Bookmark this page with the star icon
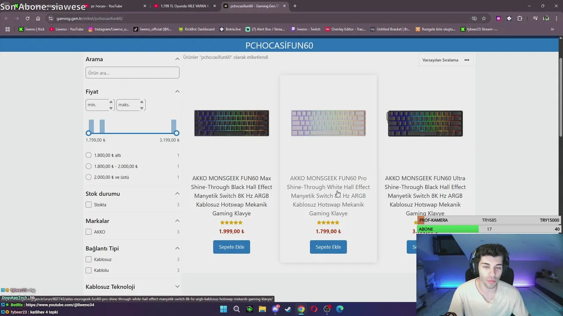 (x=484, y=18)
